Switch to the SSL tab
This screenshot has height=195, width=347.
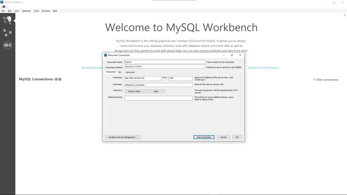[x=120, y=72]
